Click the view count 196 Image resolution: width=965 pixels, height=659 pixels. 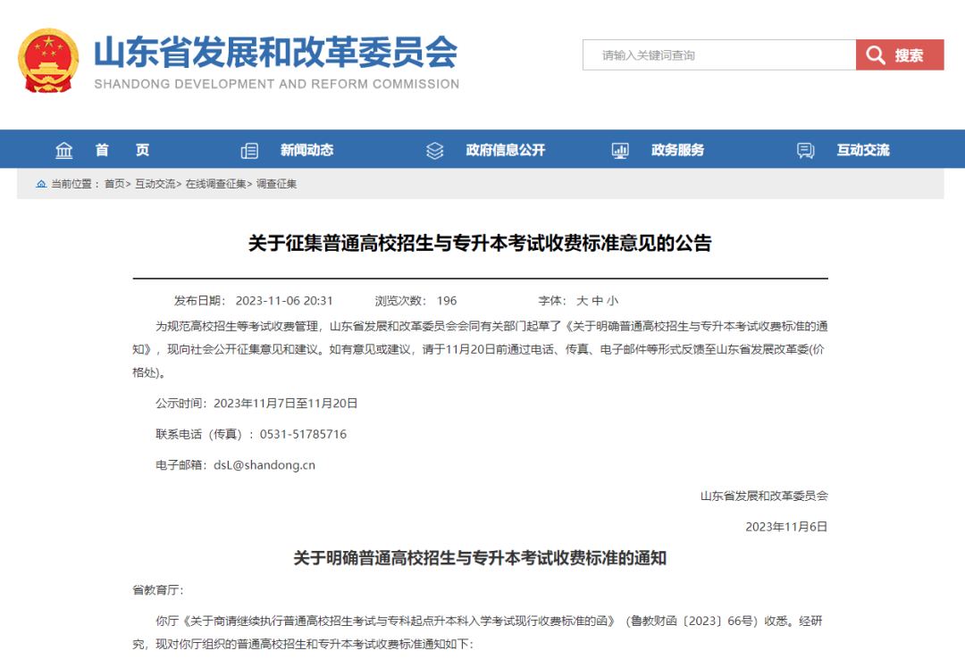coord(447,301)
